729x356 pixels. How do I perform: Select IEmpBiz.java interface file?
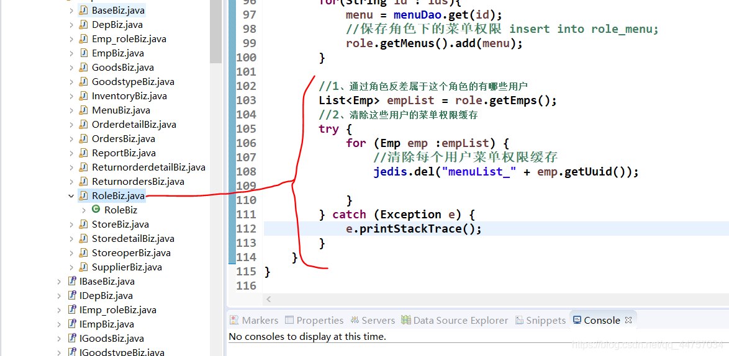[x=106, y=324]
